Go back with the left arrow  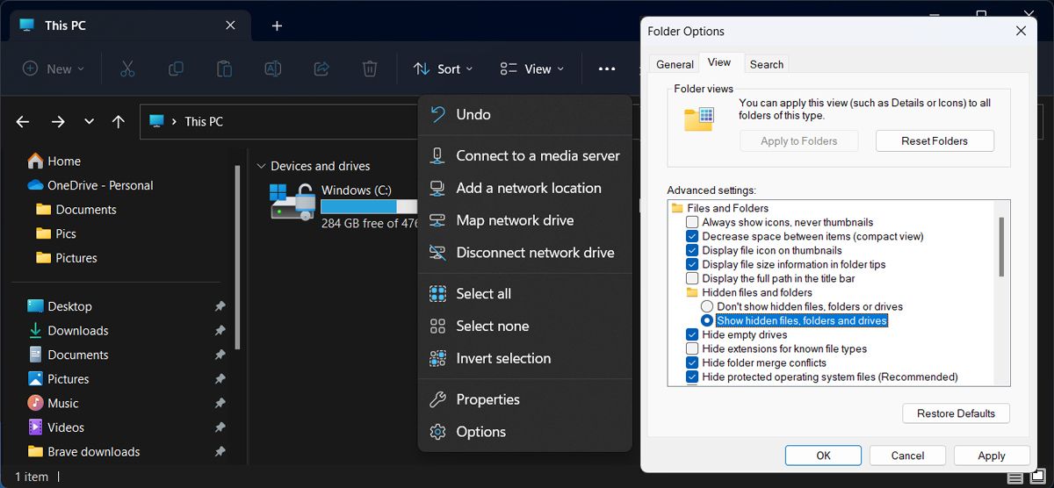(x=23, y=122)
